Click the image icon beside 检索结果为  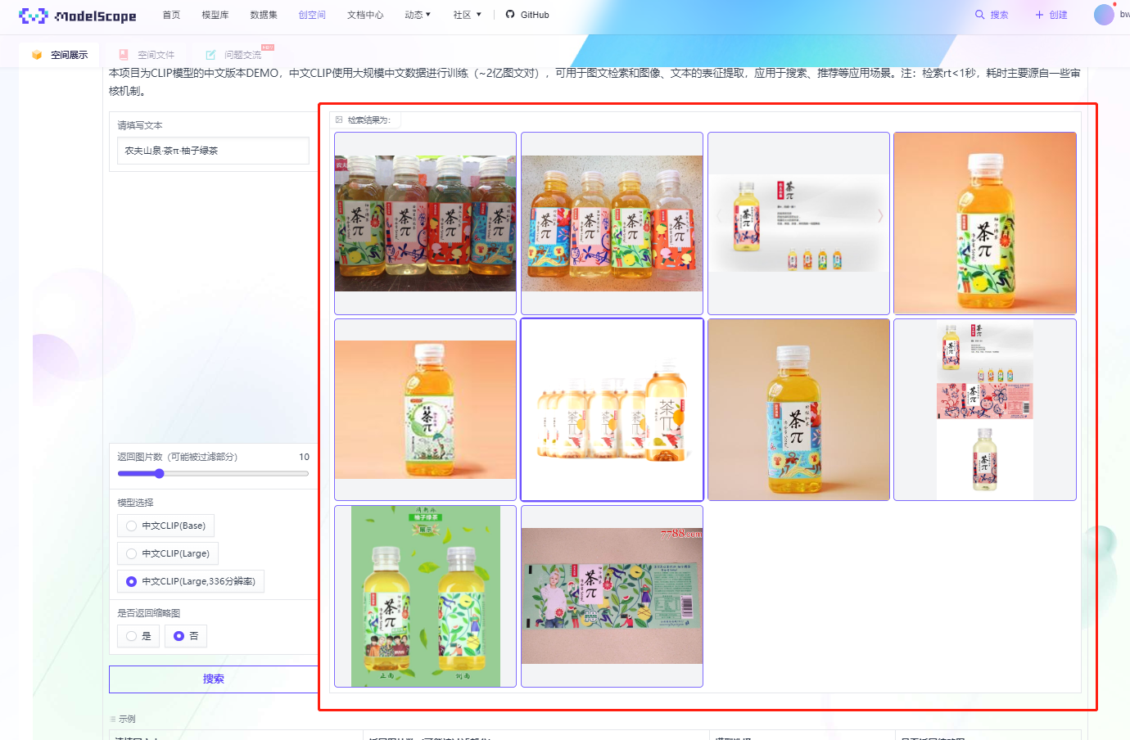(339, 120)
